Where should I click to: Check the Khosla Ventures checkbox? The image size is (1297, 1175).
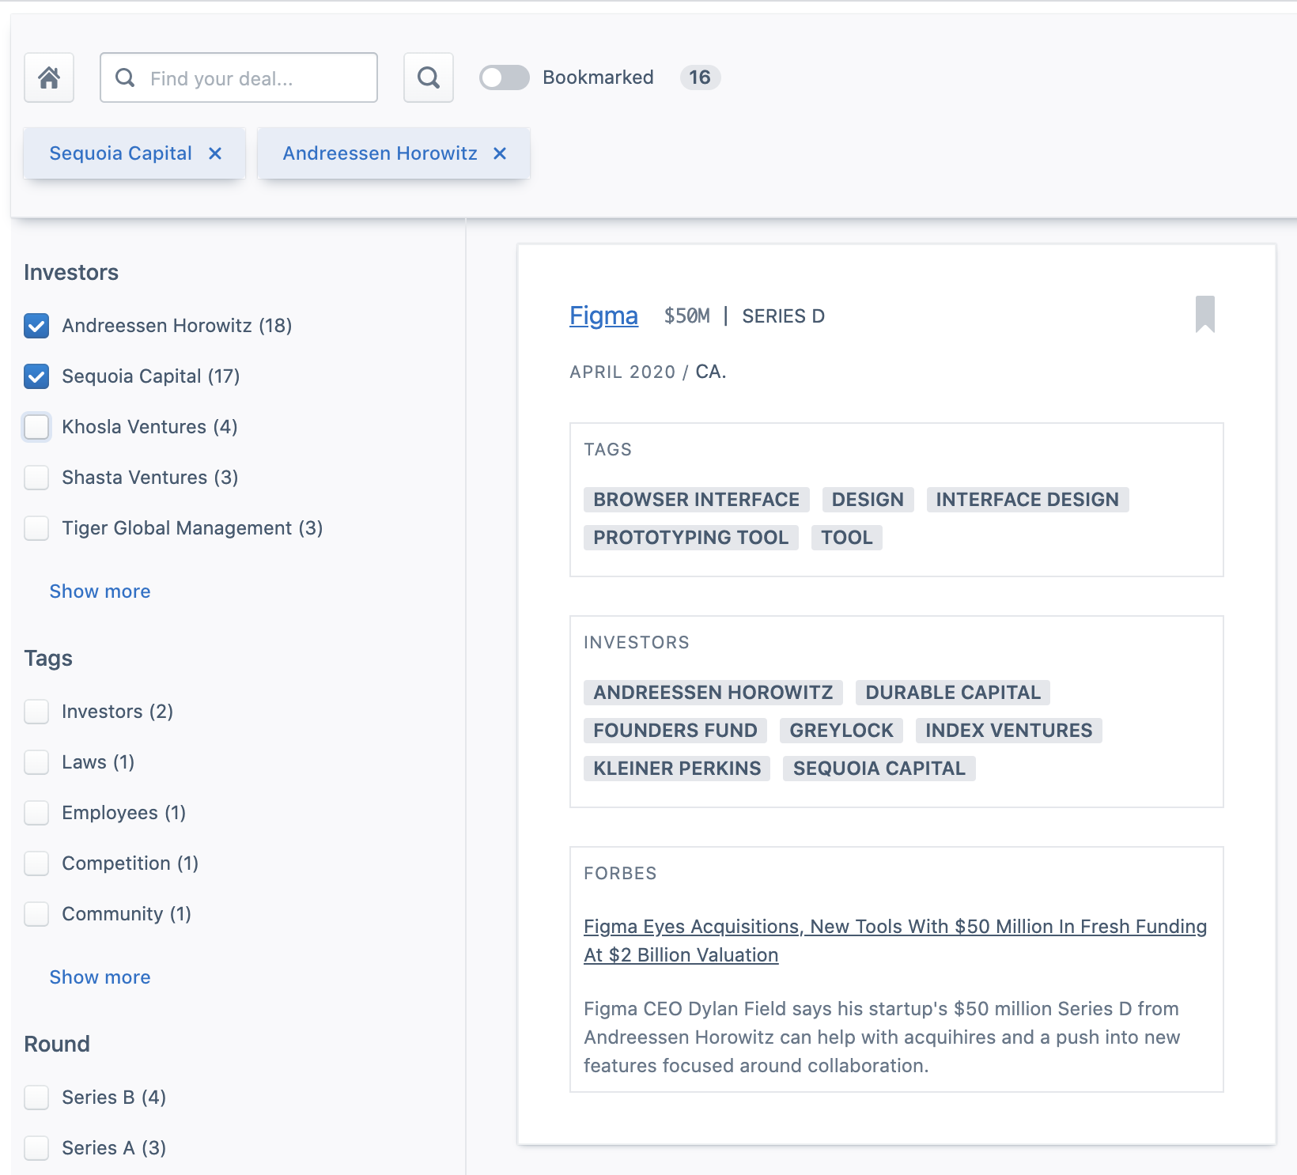coord(36,427)
